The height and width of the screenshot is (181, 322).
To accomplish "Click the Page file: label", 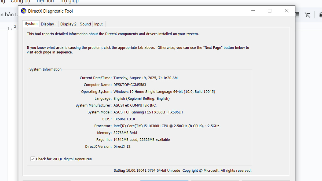I will [x=104, y=140].
